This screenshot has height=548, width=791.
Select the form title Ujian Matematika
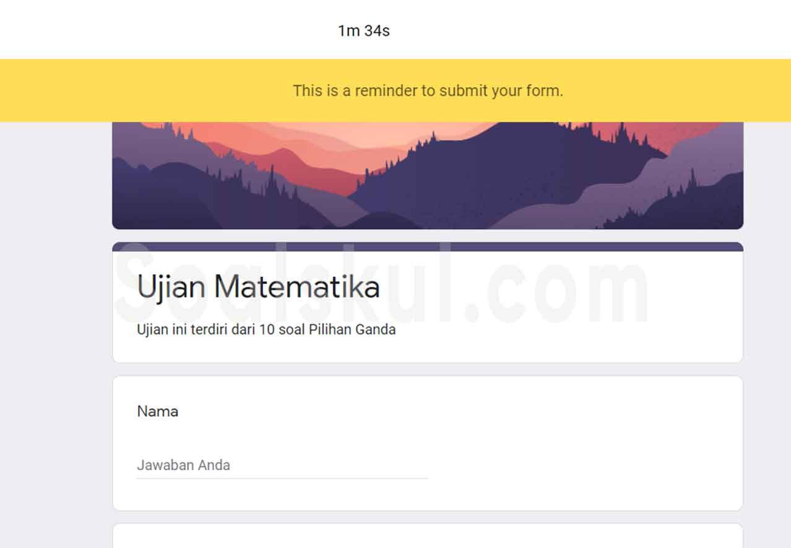pyautogui.click(x=258, y=286)
